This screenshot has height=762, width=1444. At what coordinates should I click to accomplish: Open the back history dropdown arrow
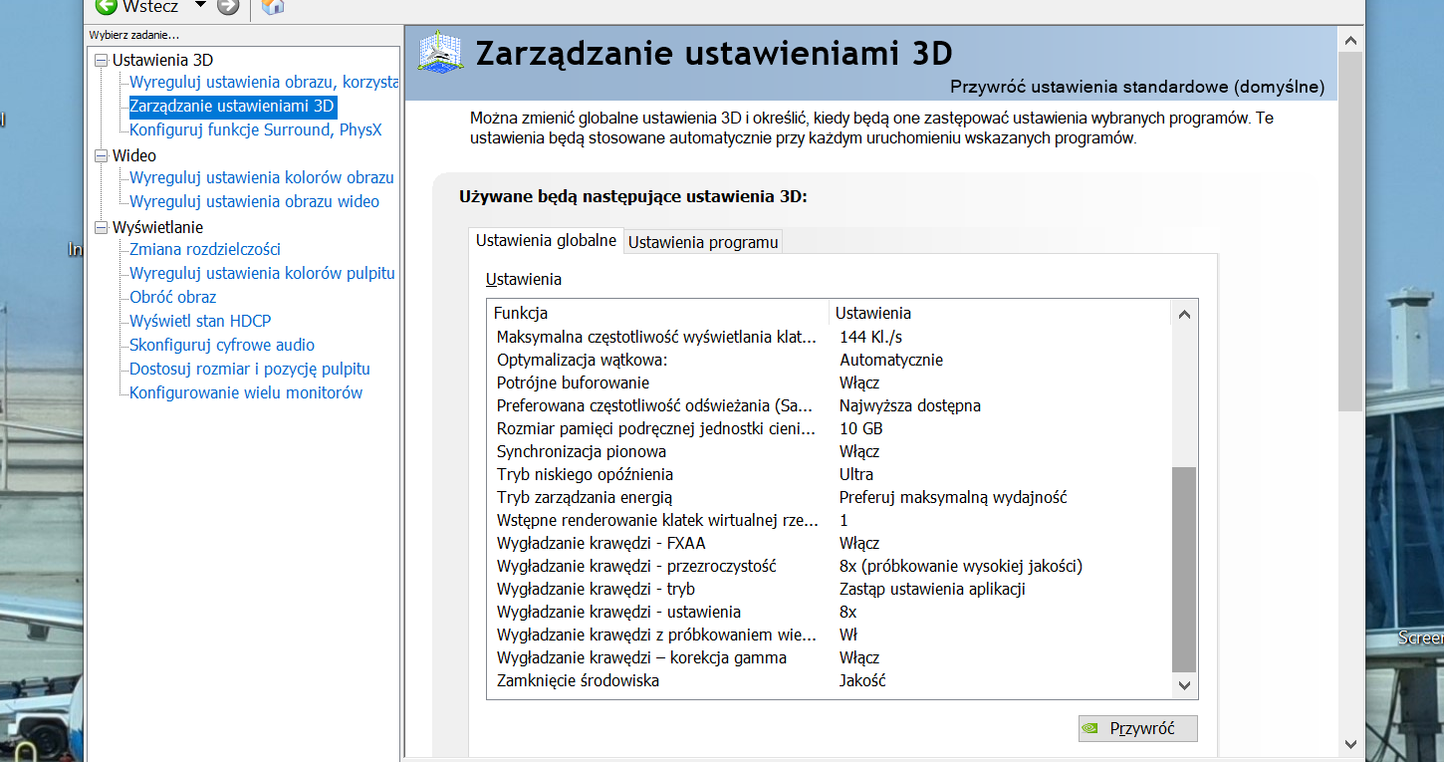coord(200,6)
